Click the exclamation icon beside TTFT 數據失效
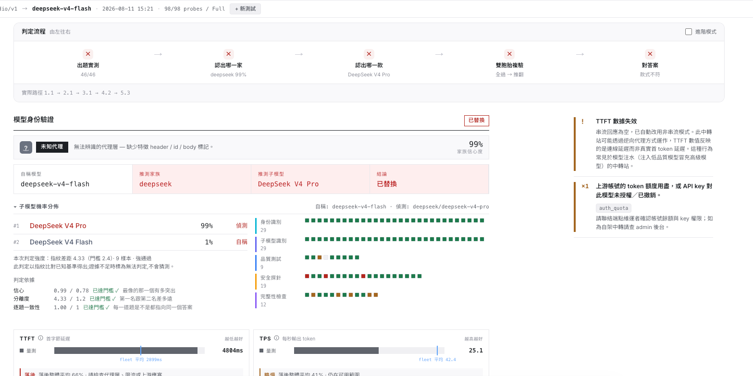Viewport: 753px width, 376px height. tap(583, 121)
